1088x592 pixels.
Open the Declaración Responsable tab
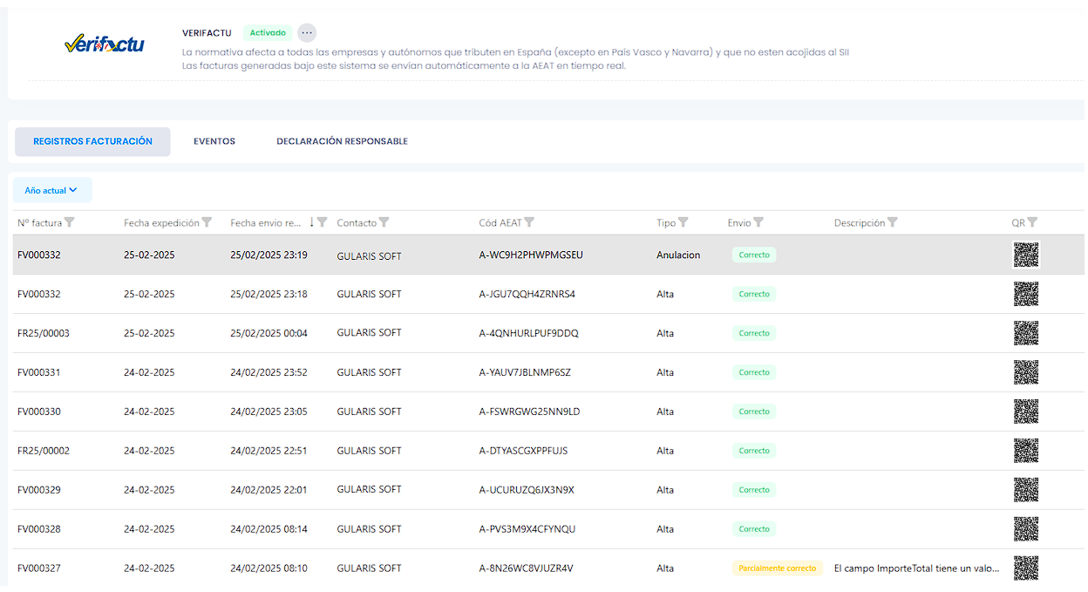[x=342, y=141]
